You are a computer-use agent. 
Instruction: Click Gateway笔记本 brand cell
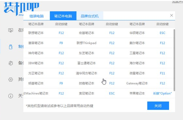(x=137, y=83)
